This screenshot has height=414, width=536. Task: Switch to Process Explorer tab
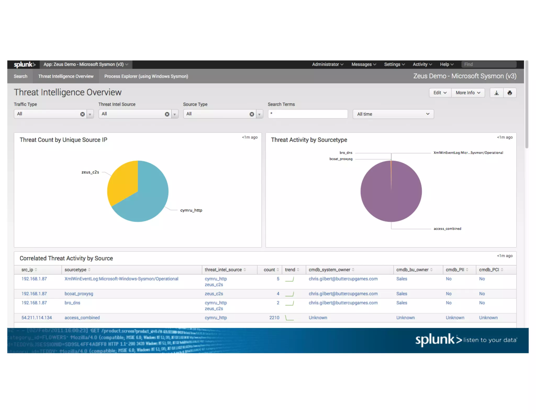click(x=146, y=76)
